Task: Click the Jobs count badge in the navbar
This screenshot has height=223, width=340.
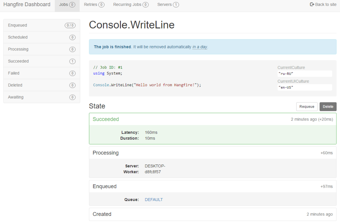Action: click(72, 5)
